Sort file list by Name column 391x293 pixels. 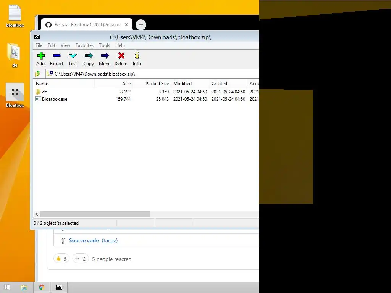click(x=64, y=84)
